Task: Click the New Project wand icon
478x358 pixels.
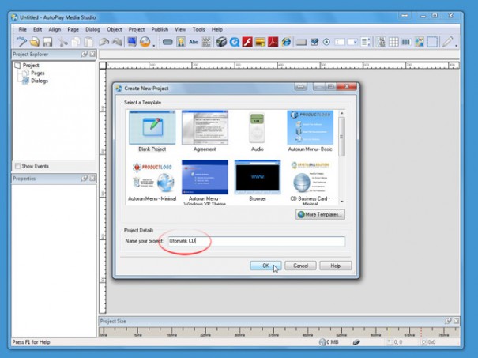Action: 21,42
